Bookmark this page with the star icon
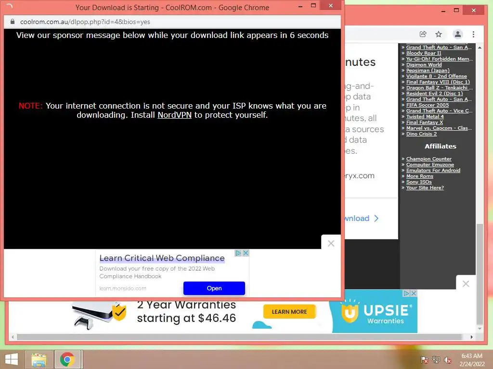Viewport: 493px width, 369px height. tap(439, 34)
